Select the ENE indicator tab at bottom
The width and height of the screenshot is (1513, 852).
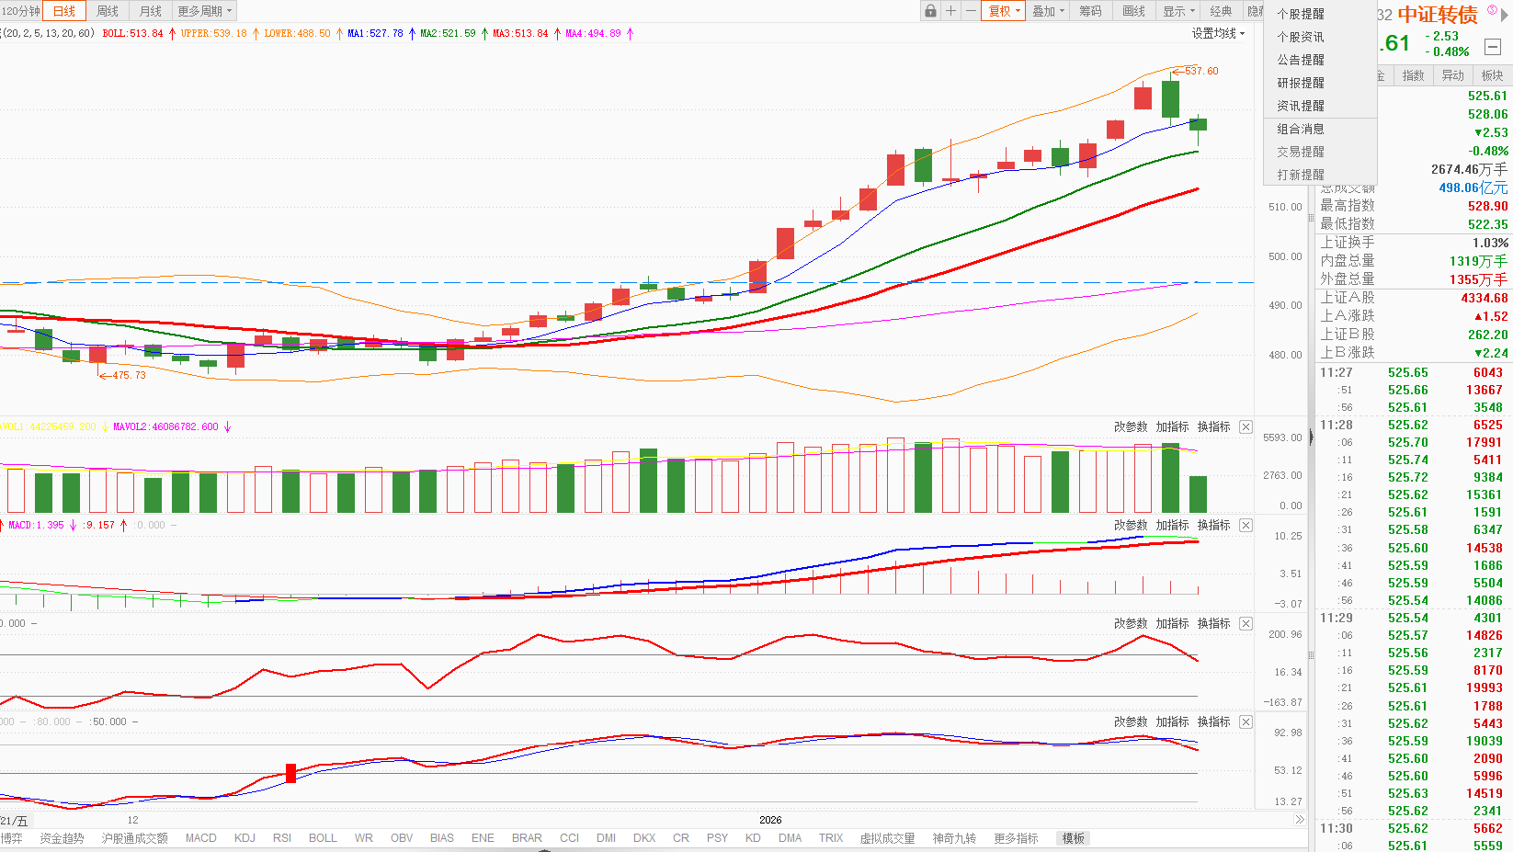click(483, 838)
